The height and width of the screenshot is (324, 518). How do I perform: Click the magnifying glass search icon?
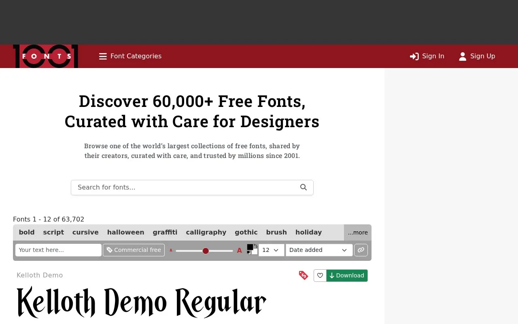(x=304, y=188)
